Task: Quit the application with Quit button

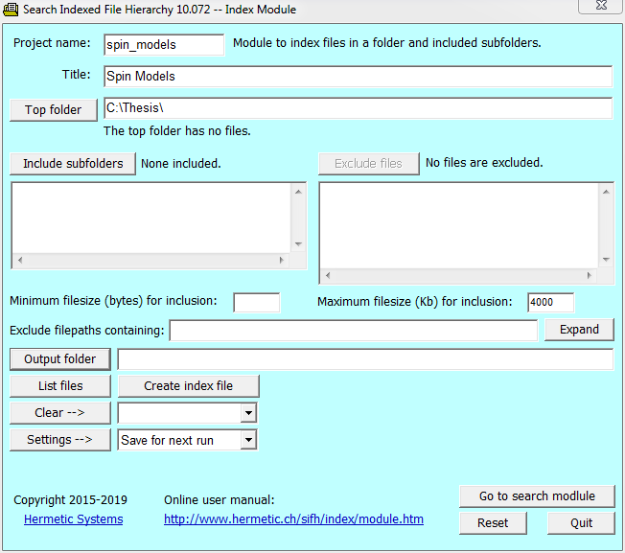Action: coord(581,523)
